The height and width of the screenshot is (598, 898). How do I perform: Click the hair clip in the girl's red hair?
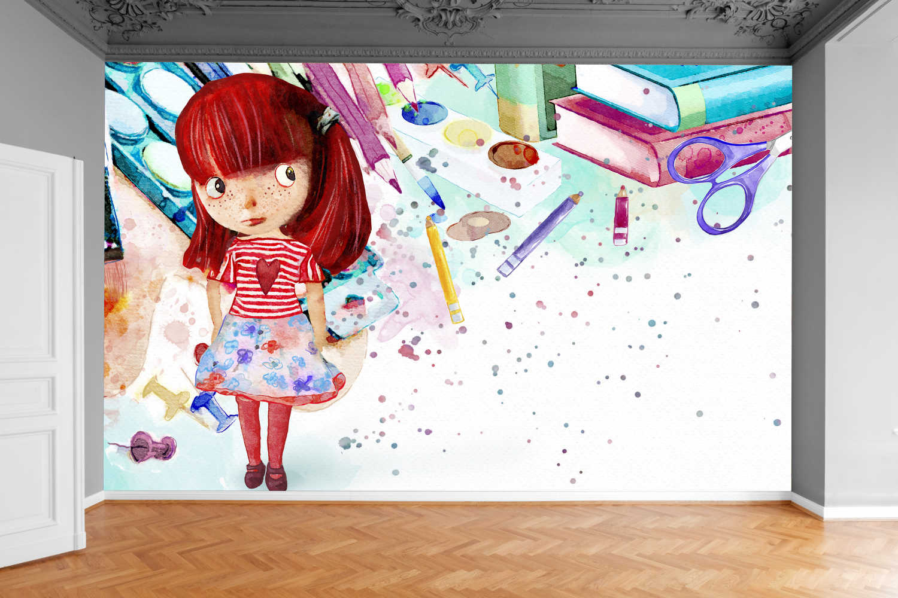(327, 119)
